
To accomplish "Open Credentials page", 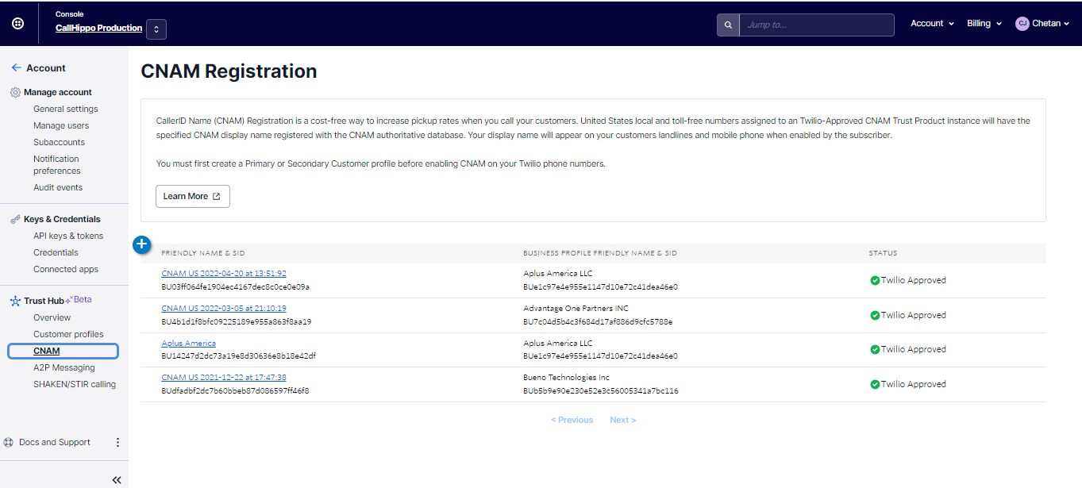I will click(56, 252).
